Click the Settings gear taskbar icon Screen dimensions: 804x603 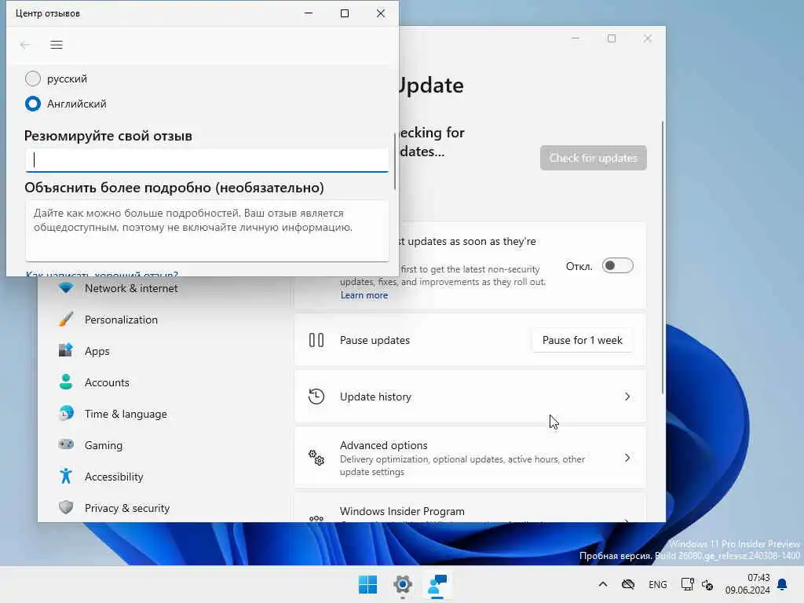403,584
